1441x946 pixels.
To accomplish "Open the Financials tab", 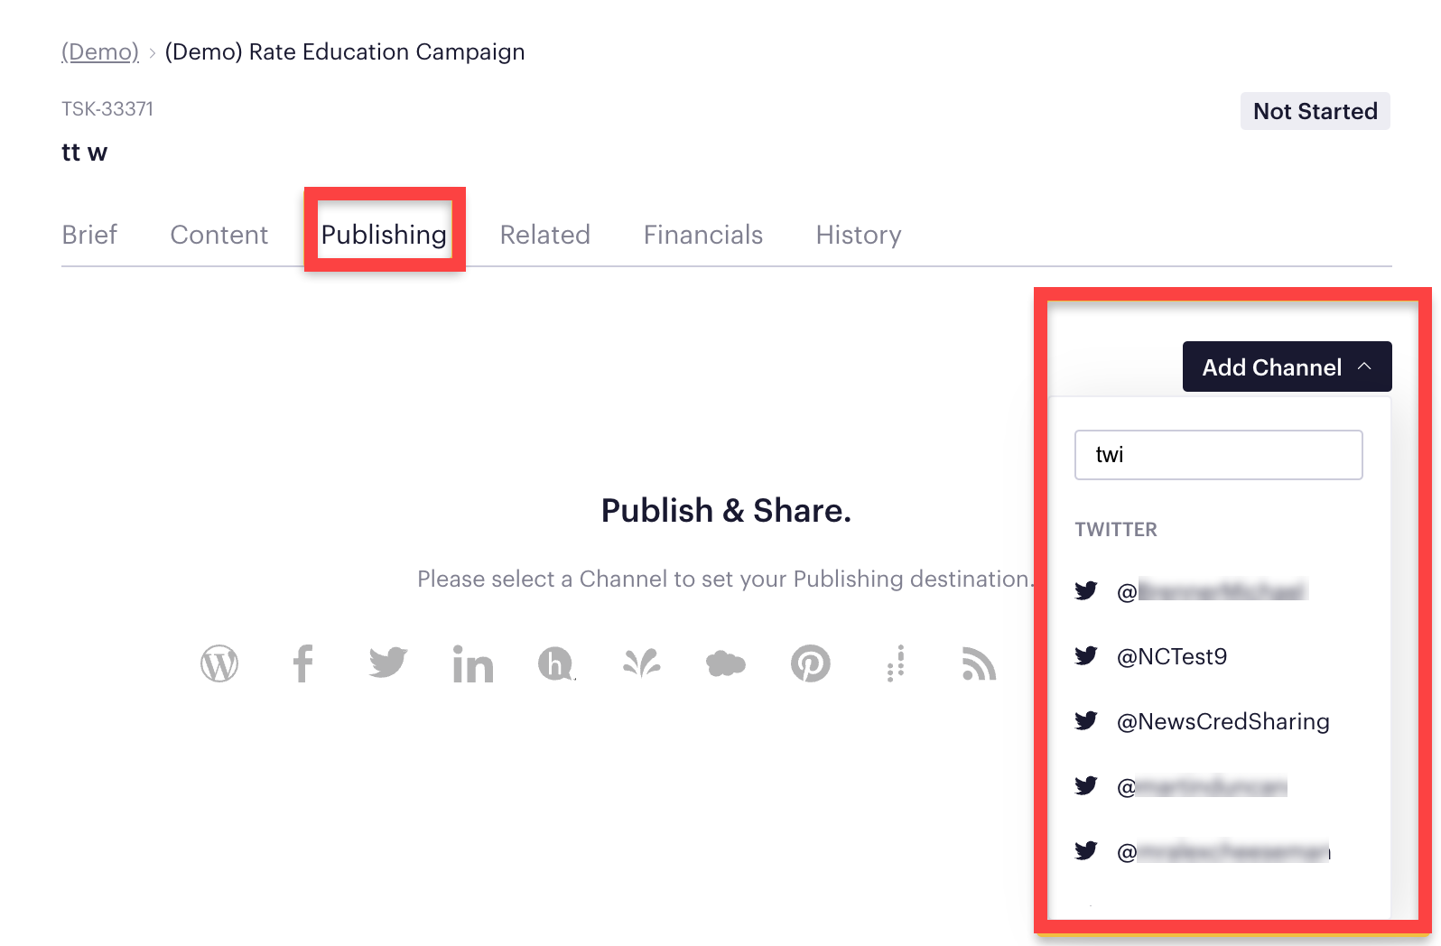I will (702, 235).
